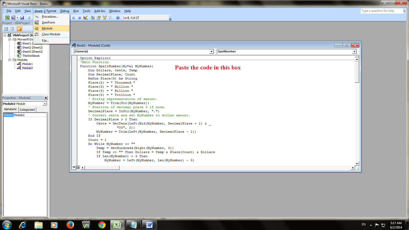Toggle Folders view in Project panel

coord(19,29)
